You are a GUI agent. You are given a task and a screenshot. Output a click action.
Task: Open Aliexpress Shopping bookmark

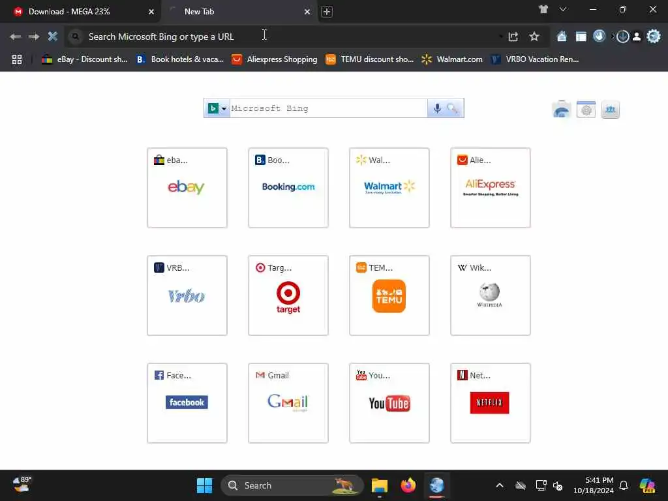click(x=275, y=59)
